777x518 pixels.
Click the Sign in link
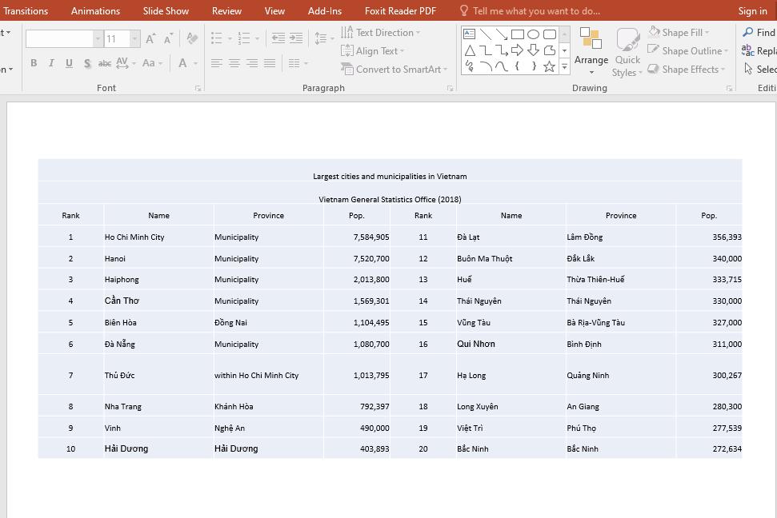click(x=752, y=10)
